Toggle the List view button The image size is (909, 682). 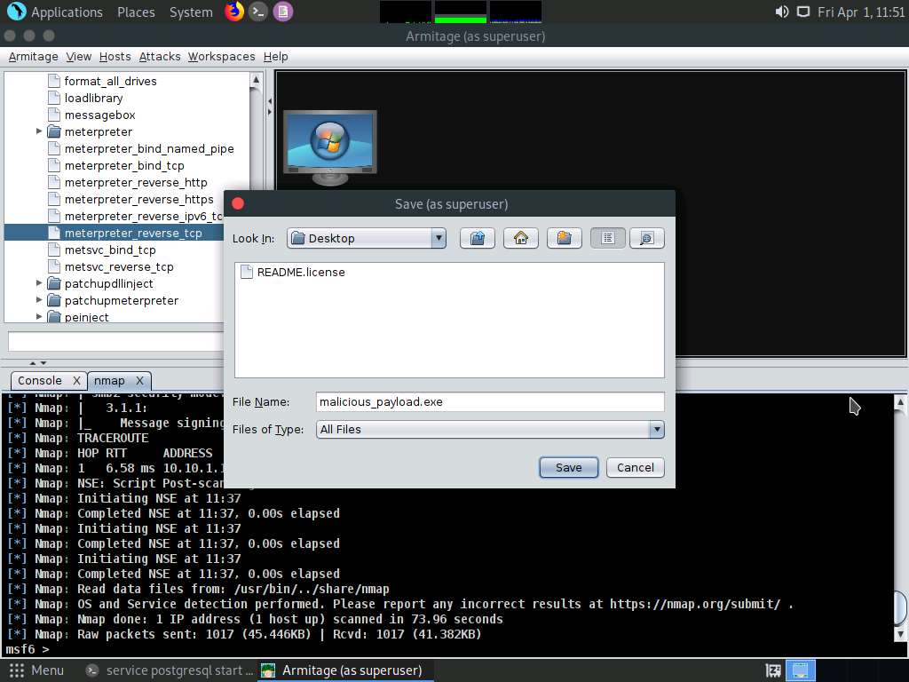[608, 238]
